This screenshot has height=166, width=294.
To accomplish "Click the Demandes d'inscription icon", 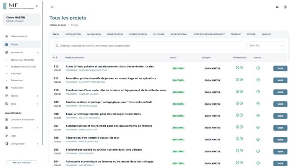I will pyautogui.click(x=7, y=120).
